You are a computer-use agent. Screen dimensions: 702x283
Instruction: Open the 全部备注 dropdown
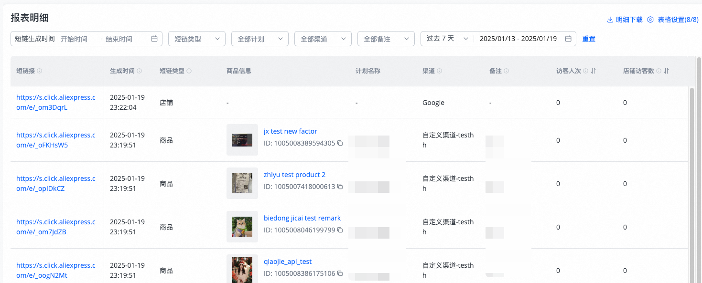pos(386,39)
